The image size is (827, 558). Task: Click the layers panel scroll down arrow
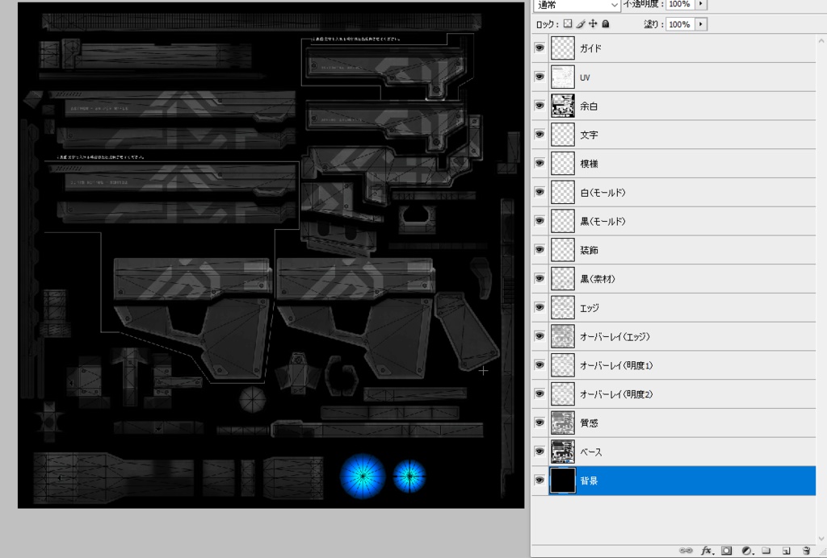point(821,538)
